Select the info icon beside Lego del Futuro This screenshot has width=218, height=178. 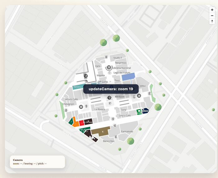tap(110, 73)
